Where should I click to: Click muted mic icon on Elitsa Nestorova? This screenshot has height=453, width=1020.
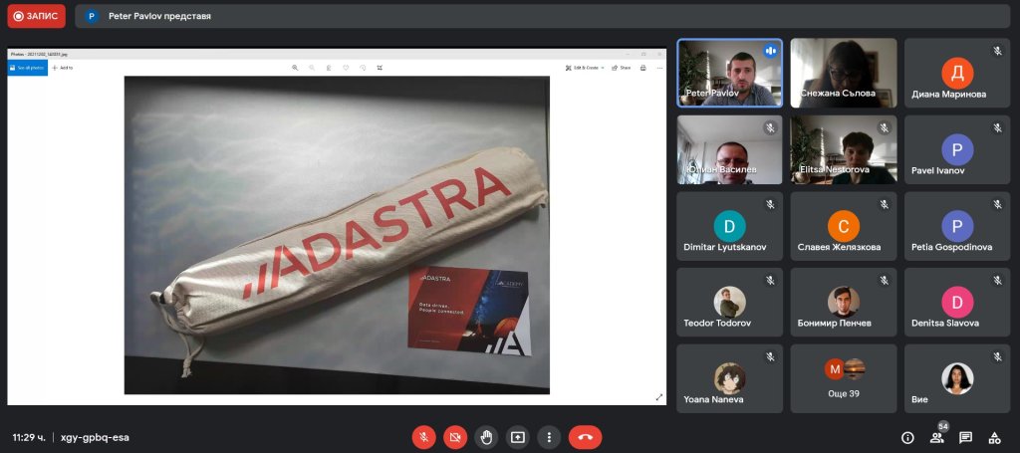[x=885, y=128]
